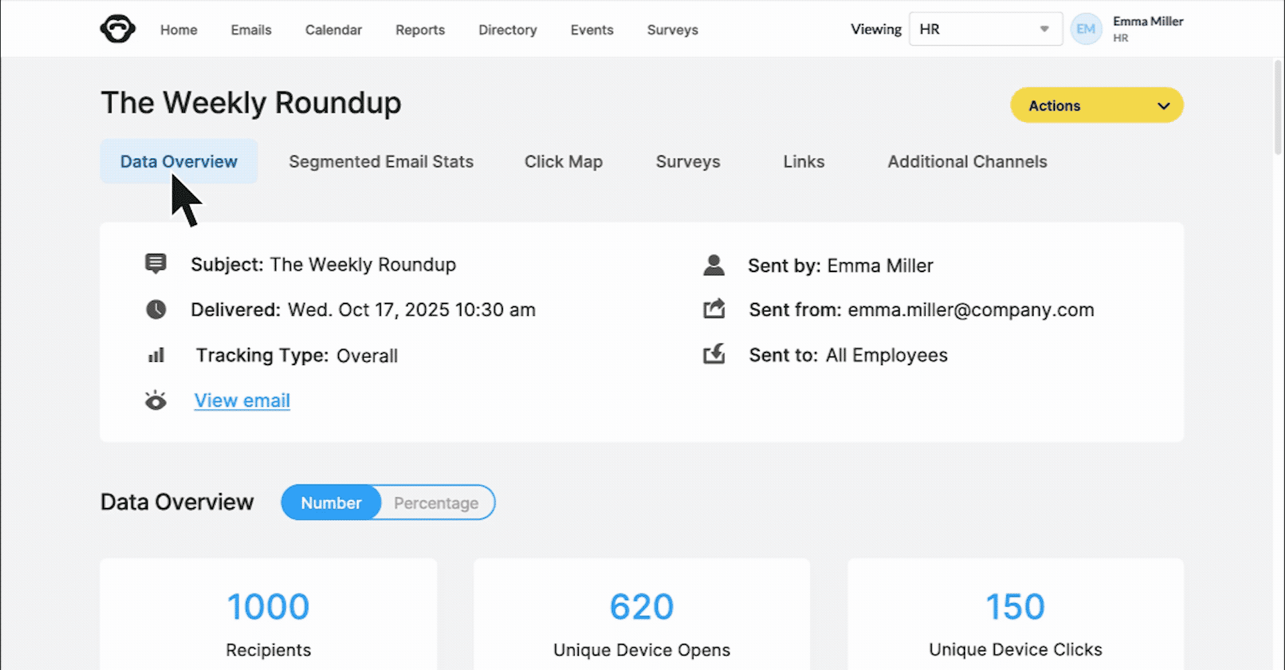The height and width of the screenshot is (670, 1285).
Task: Click the Delivered clock icon
Action: click(x=156, y=310)
